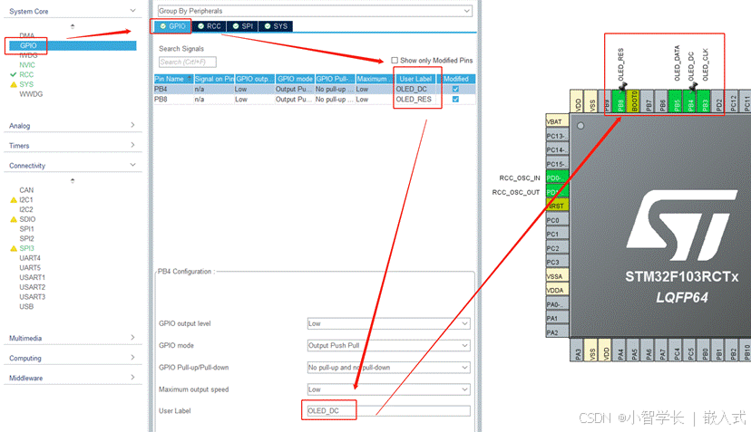Screen dimensions: 751x432
Task: Select USART2 under Connectivity
Action: 32,287
